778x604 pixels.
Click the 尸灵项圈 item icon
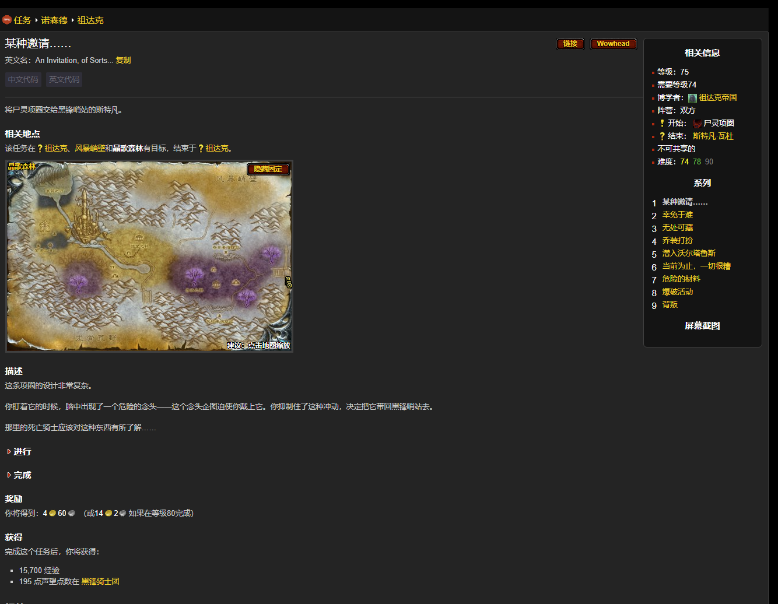(698, 124)
